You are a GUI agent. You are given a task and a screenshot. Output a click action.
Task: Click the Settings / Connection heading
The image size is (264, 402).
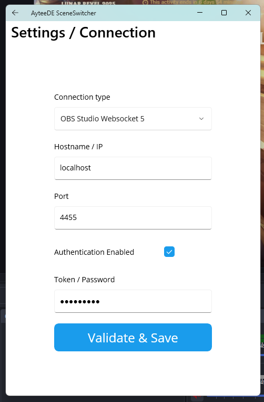point(83,33)
